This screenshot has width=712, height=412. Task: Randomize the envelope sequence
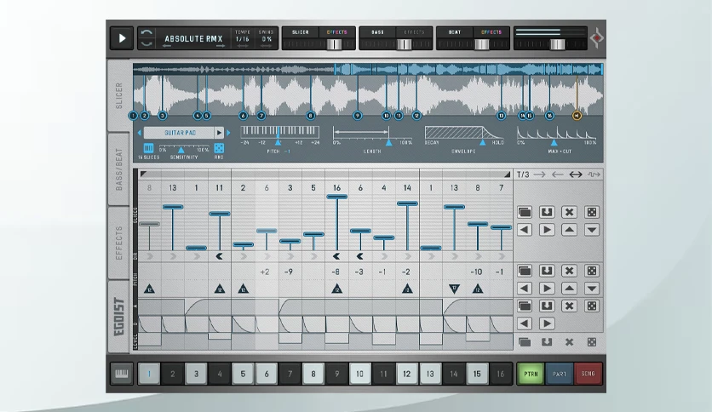pyautogui.click(x=592, y=306)
